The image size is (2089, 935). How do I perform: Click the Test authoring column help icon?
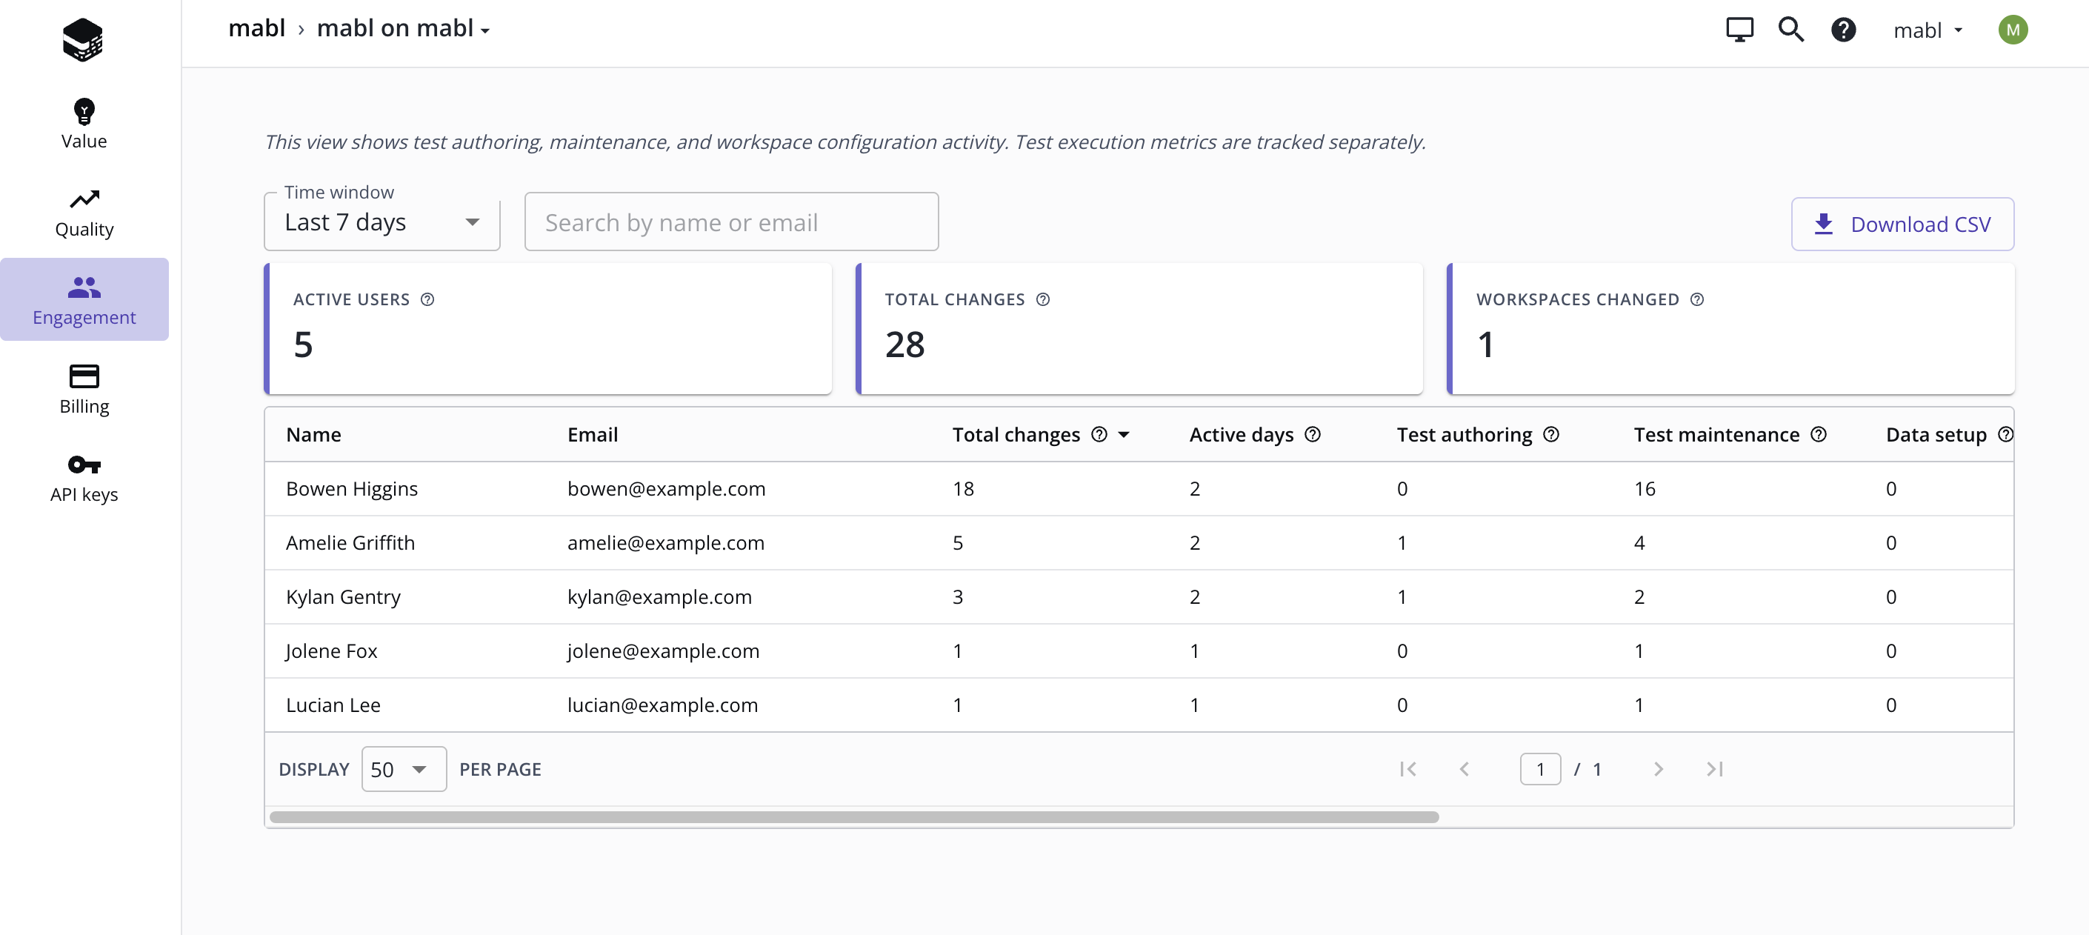pyautogui.click(x=1550, y=435)
